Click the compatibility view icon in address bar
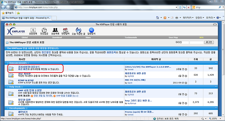Screen dimensions: 225x121 [180, 7]
